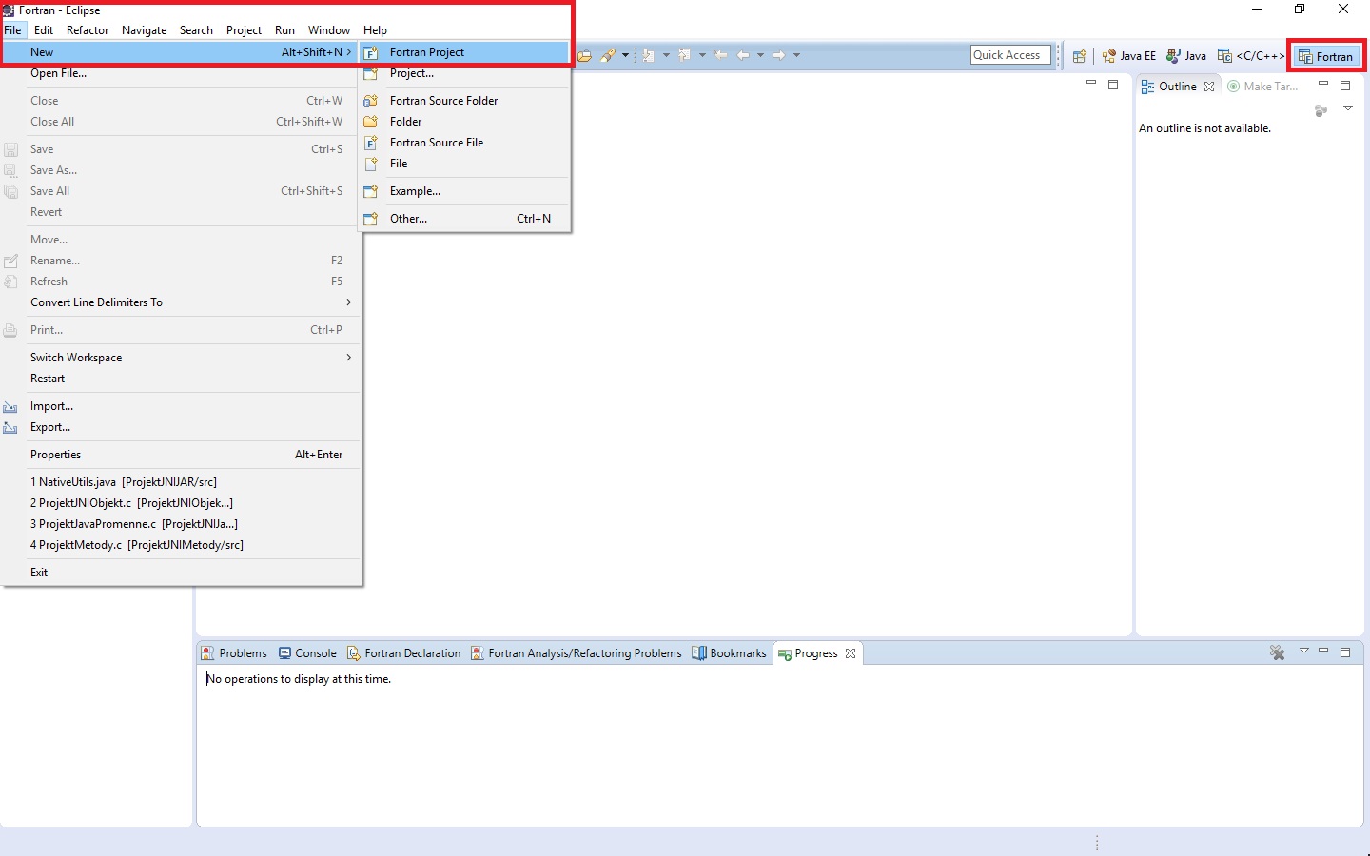Viewport: 1370px width, 856px height.
Task: Open the Edit menu
Action: pos(44,30)
